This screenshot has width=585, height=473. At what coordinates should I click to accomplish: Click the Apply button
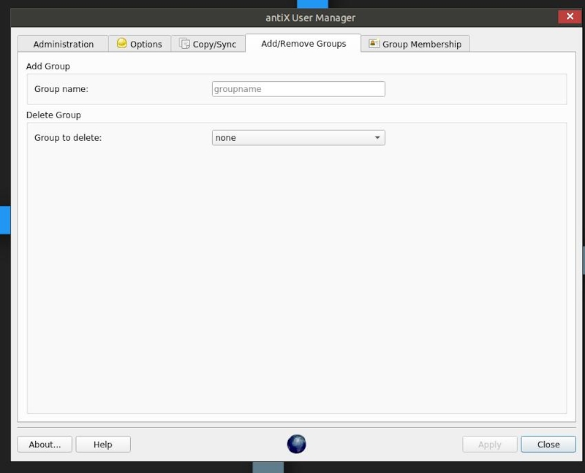click(489, 444)
